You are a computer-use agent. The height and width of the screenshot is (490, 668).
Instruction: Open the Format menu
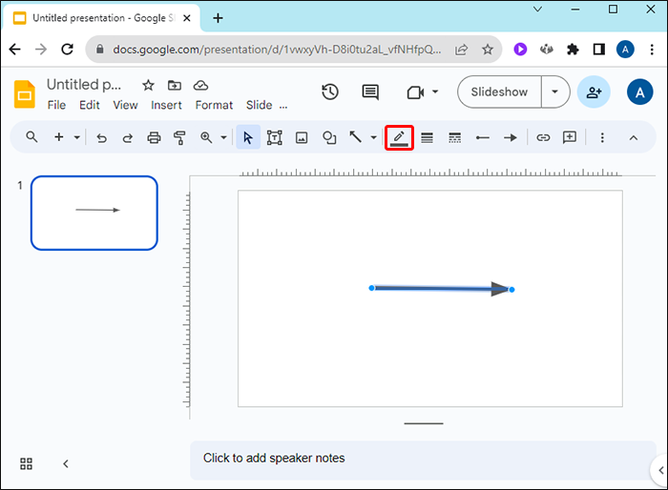click(x=214, y=105)
